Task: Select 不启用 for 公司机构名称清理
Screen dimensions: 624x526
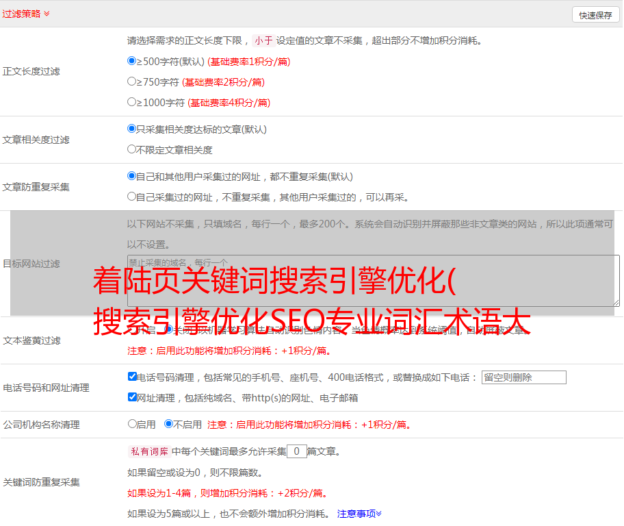Action: click(169, 424)
